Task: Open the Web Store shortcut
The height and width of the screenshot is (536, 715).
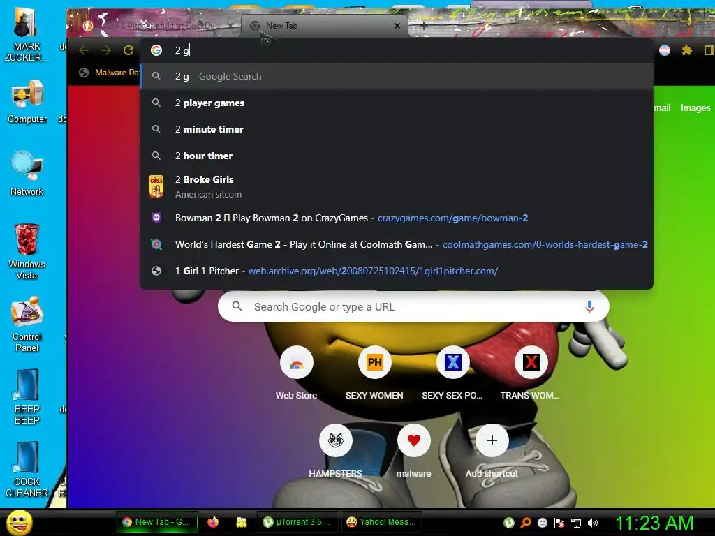Action: [x=296, y=373]
